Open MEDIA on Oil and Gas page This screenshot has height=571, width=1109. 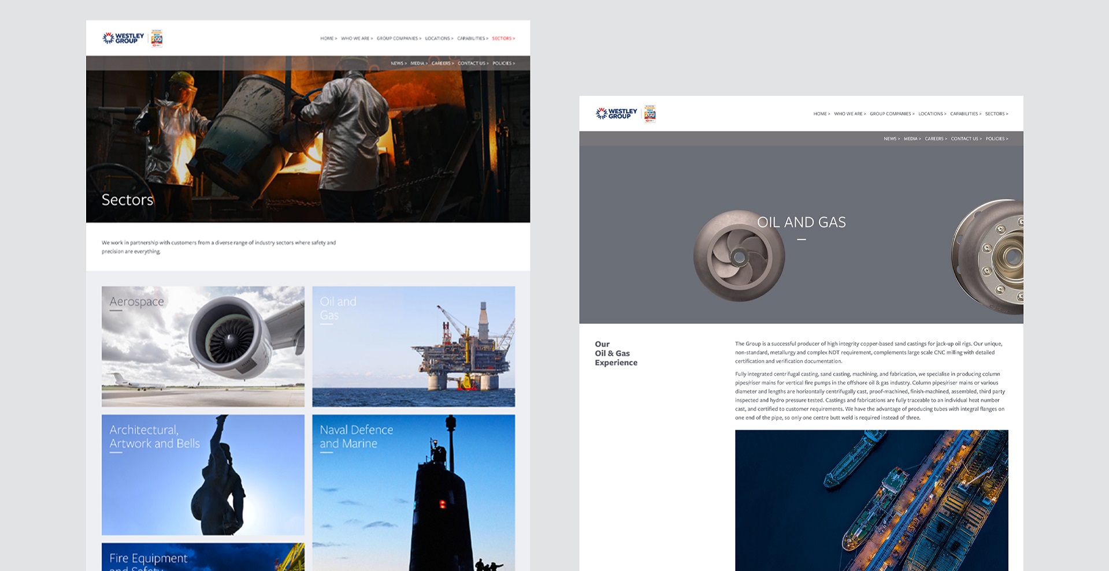click(x=913, y=139)
